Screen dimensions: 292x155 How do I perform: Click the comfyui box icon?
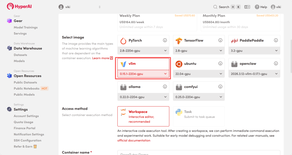click(179, 87)
